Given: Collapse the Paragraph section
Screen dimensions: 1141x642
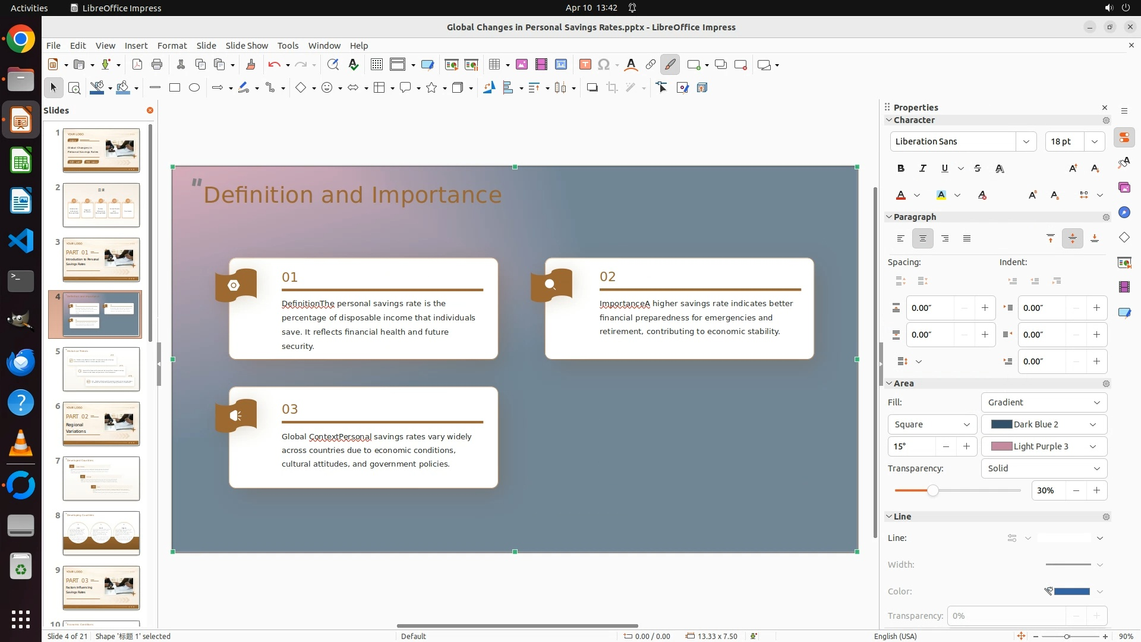Looking at the screenshot, I should point(890,217).
